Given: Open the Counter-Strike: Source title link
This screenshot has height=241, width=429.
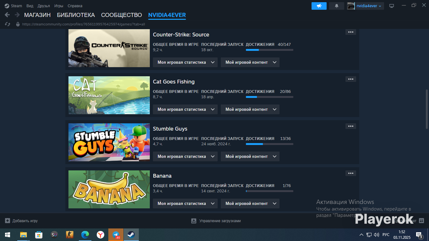Looking at the screenshot, I should [181, 35].
